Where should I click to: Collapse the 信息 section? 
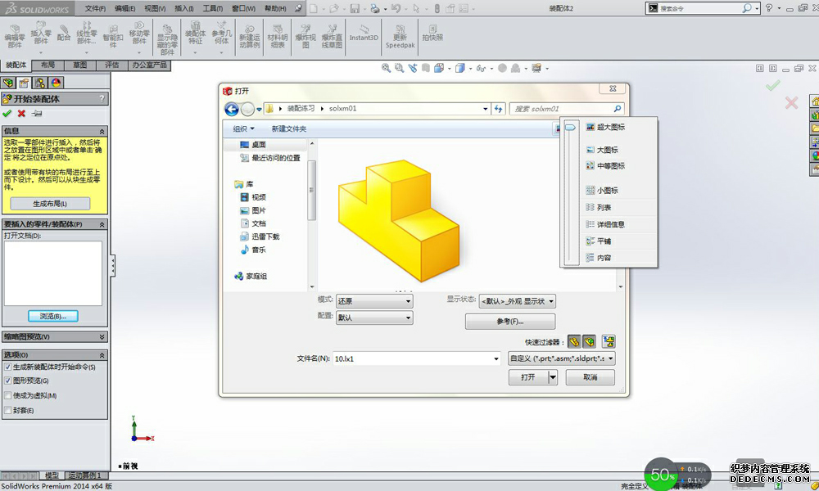[x=102, y=131]
